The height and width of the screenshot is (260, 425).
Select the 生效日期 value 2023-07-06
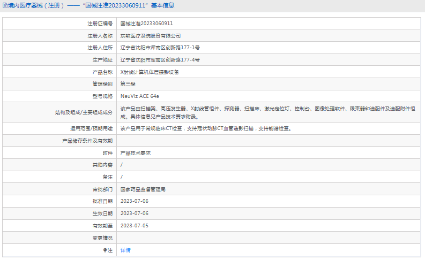tap(135, 213)
